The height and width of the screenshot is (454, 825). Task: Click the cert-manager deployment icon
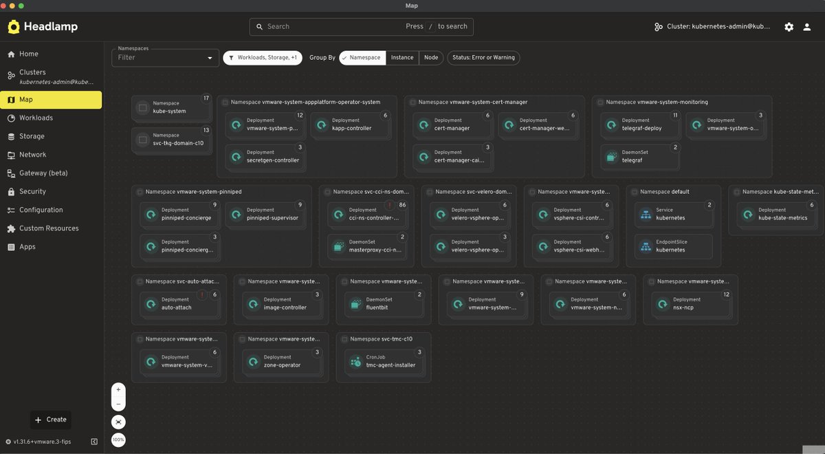coord(423,125)
